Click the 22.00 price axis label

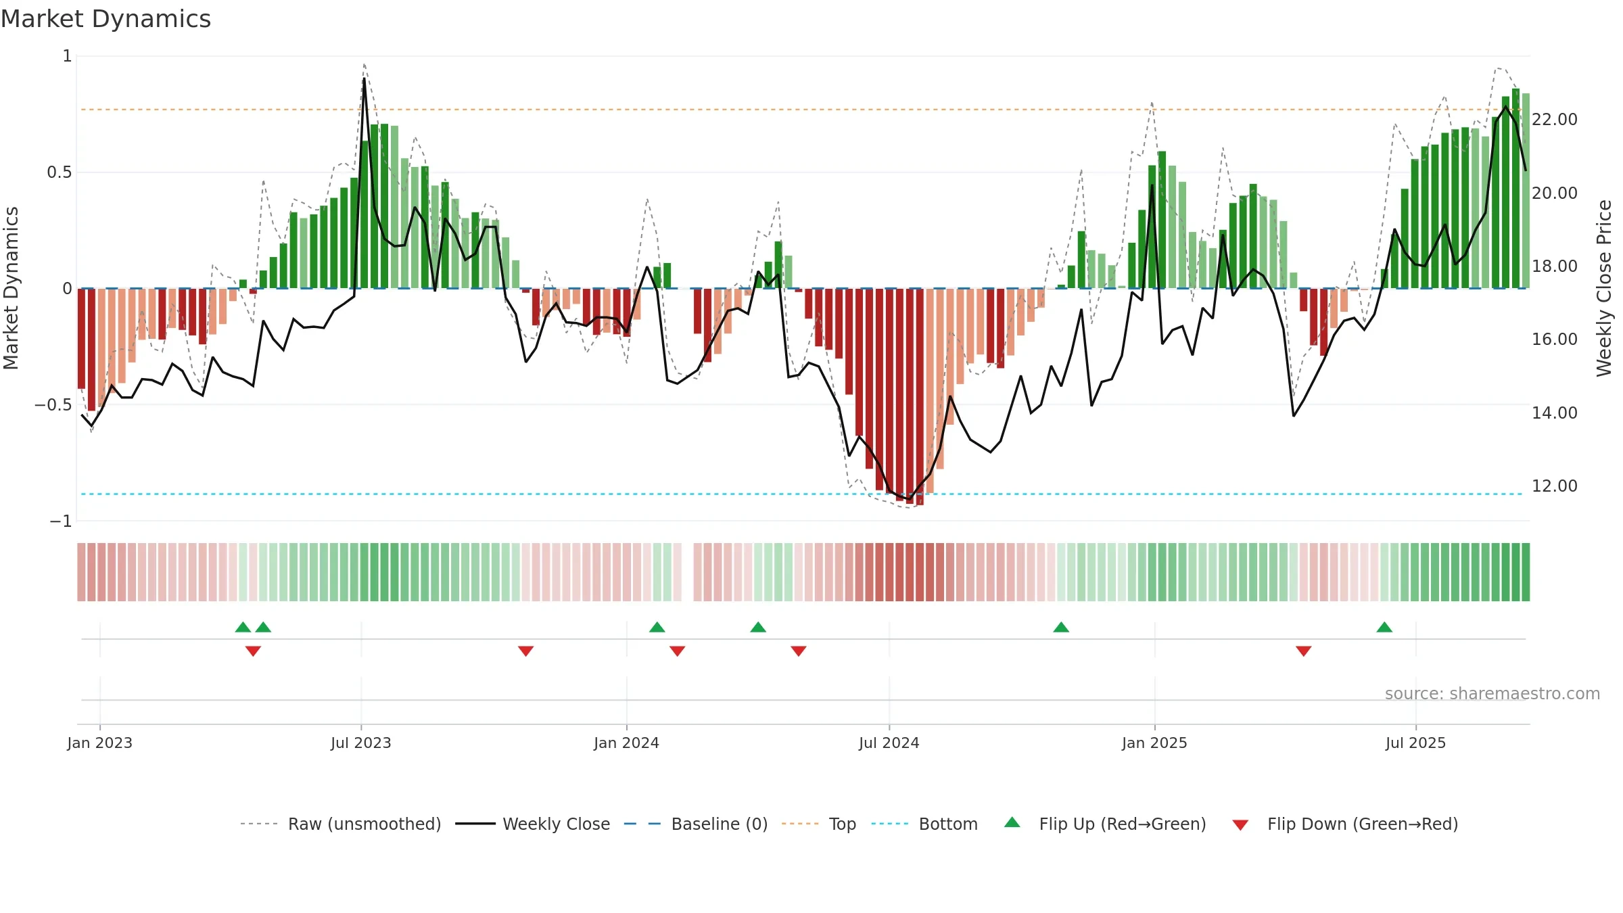click(1555, 120)
